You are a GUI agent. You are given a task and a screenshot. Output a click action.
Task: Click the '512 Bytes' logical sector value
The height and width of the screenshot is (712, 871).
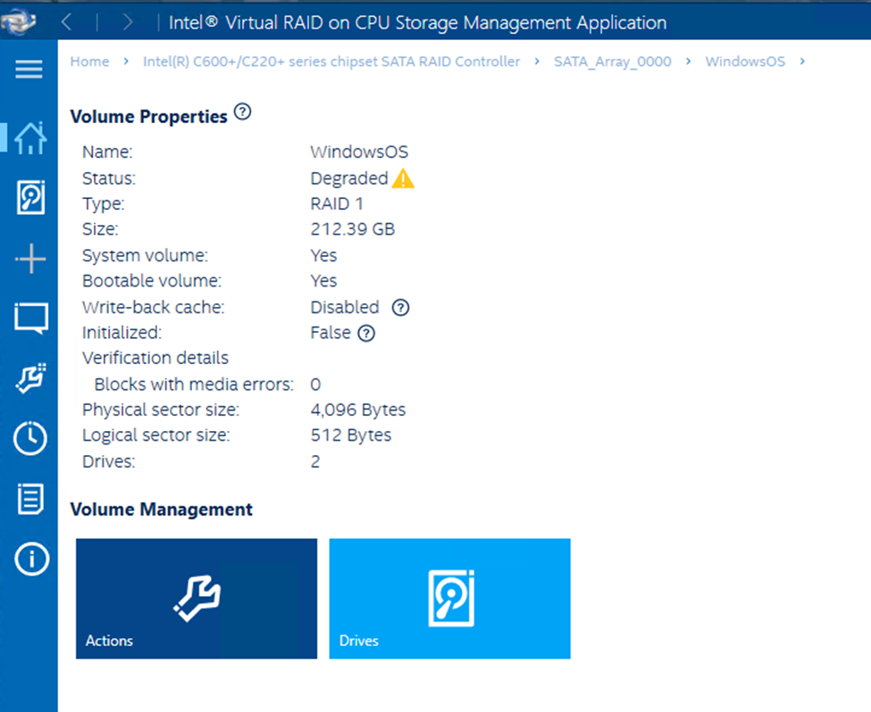pyautogui.click(x=351, y=435)
